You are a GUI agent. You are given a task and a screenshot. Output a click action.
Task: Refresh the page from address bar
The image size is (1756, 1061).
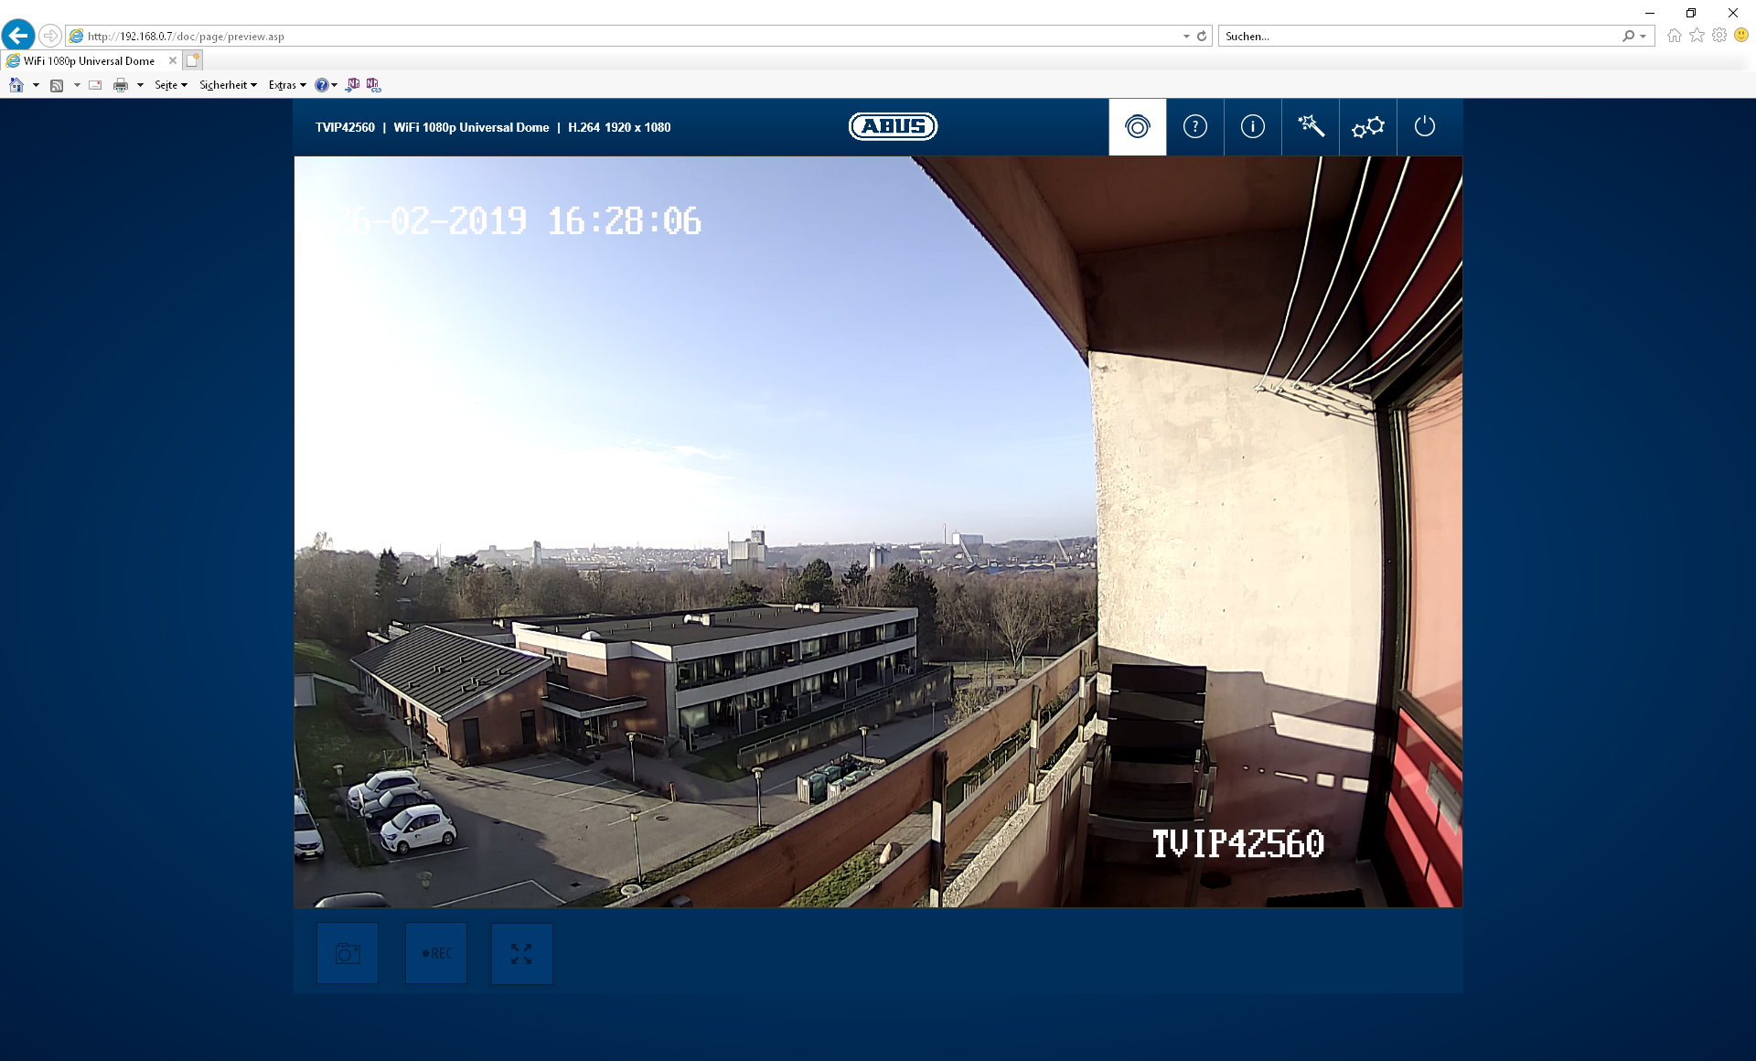coord(1202,37)
